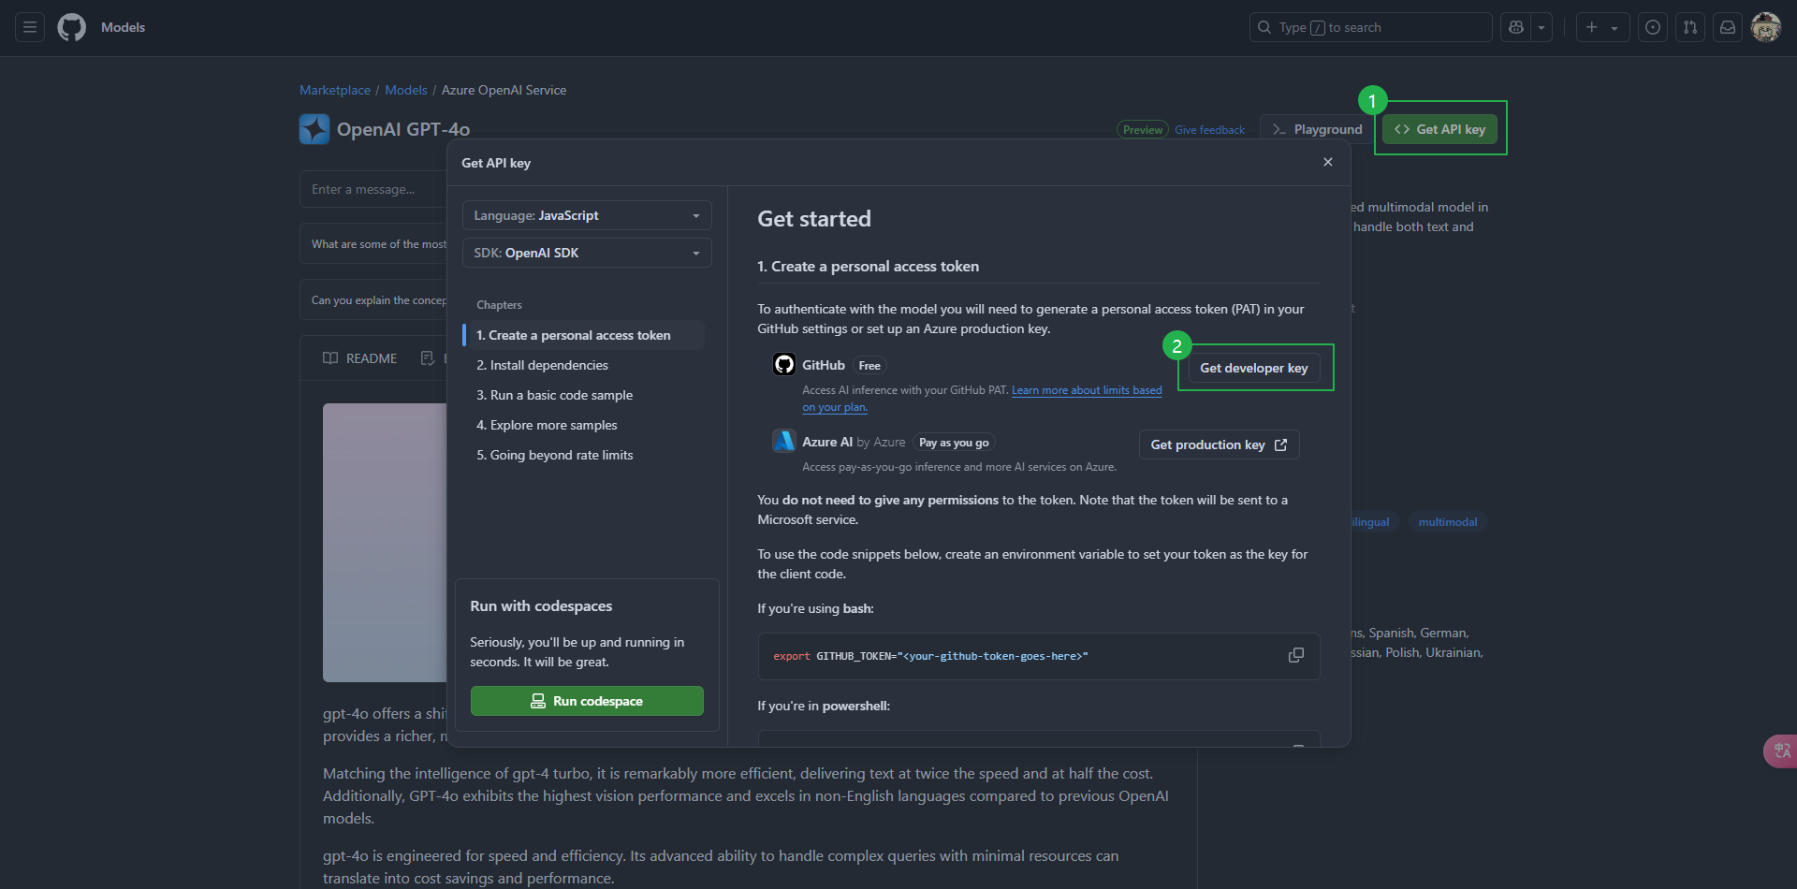Viewport: 1797px width, 889px height.
Task: Open the SDK: OpenAI SDK dropdown
Action: point(587,253)
